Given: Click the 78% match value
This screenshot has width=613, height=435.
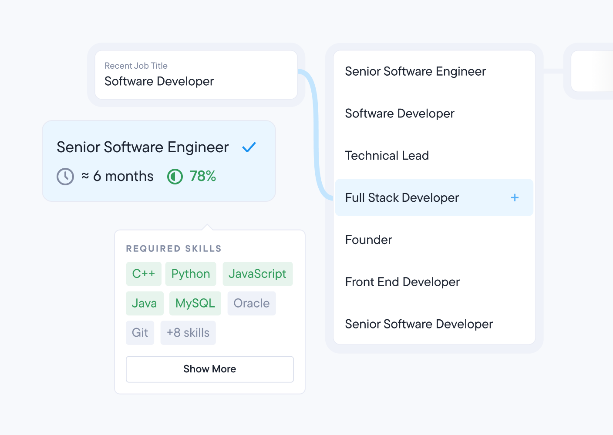Looking at the screenshot, I should [203, 176].
